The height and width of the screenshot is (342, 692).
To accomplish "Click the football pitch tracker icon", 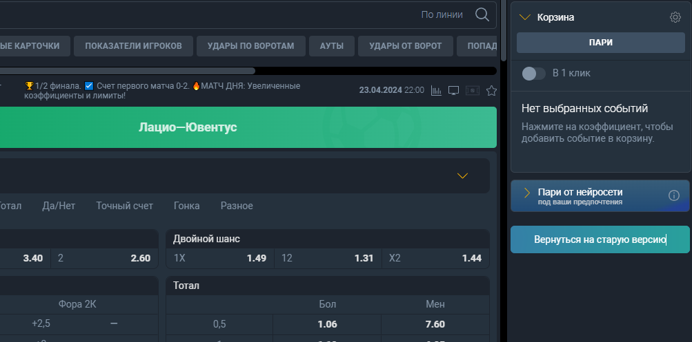I will click(472, 90).
